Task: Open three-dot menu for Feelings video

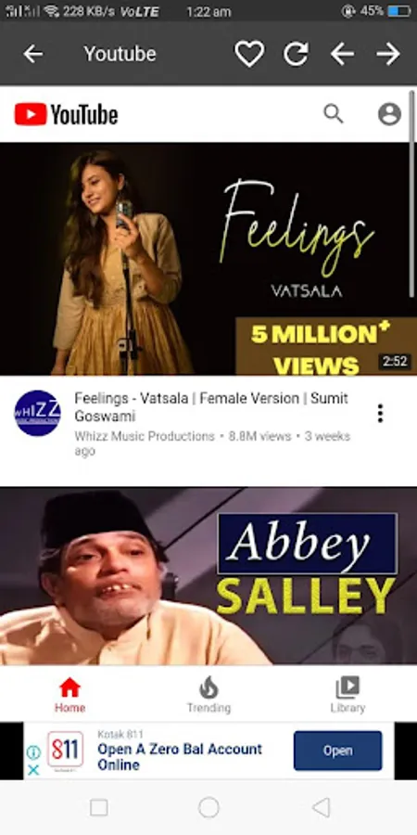Action: coord(380,413)
